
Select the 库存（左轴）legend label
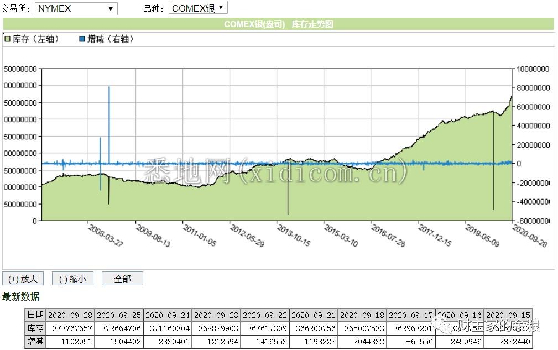[x=36, y=39]
